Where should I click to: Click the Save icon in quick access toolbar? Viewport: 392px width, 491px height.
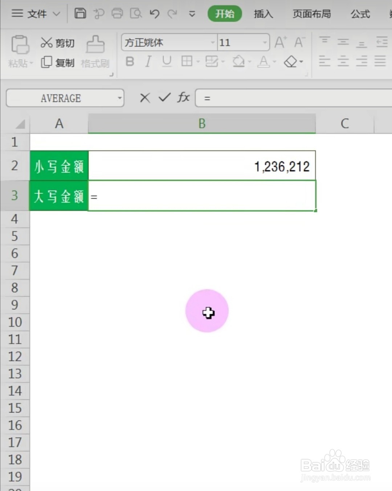point(80,13)
